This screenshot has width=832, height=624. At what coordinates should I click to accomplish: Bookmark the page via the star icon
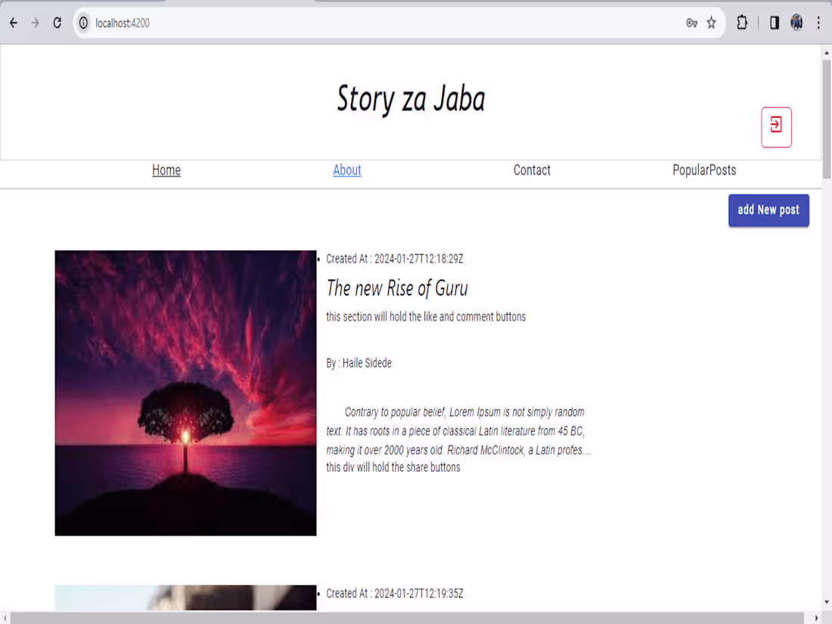[x=711, y=23]
